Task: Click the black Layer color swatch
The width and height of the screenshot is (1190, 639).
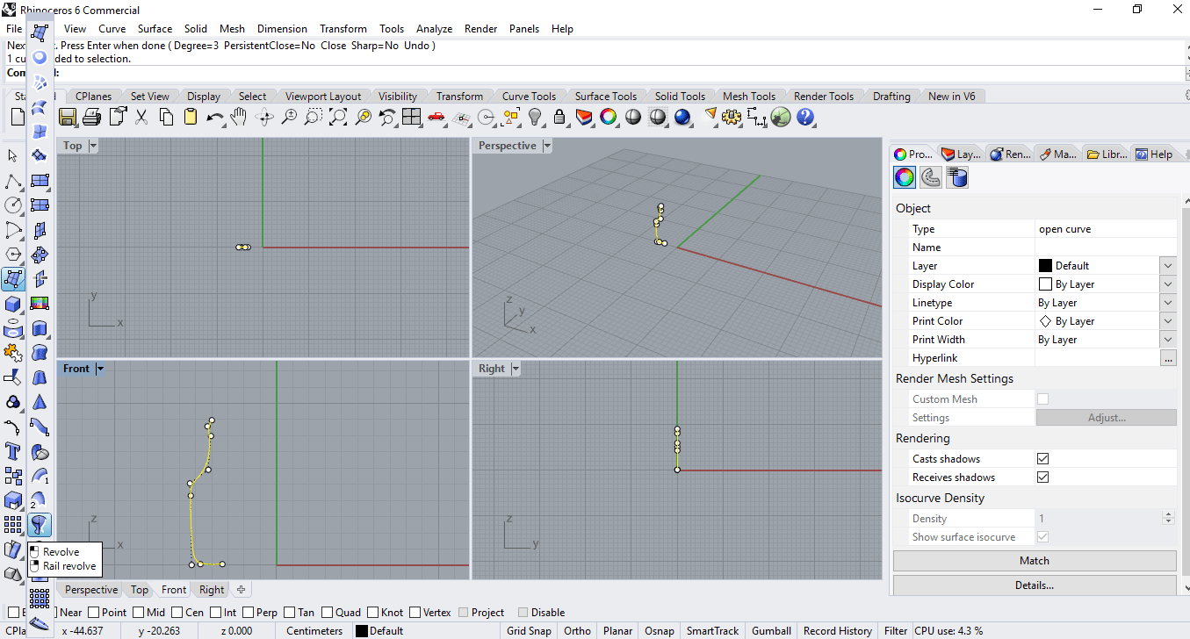Action: pyautogui.click(x=1045, y=266)
